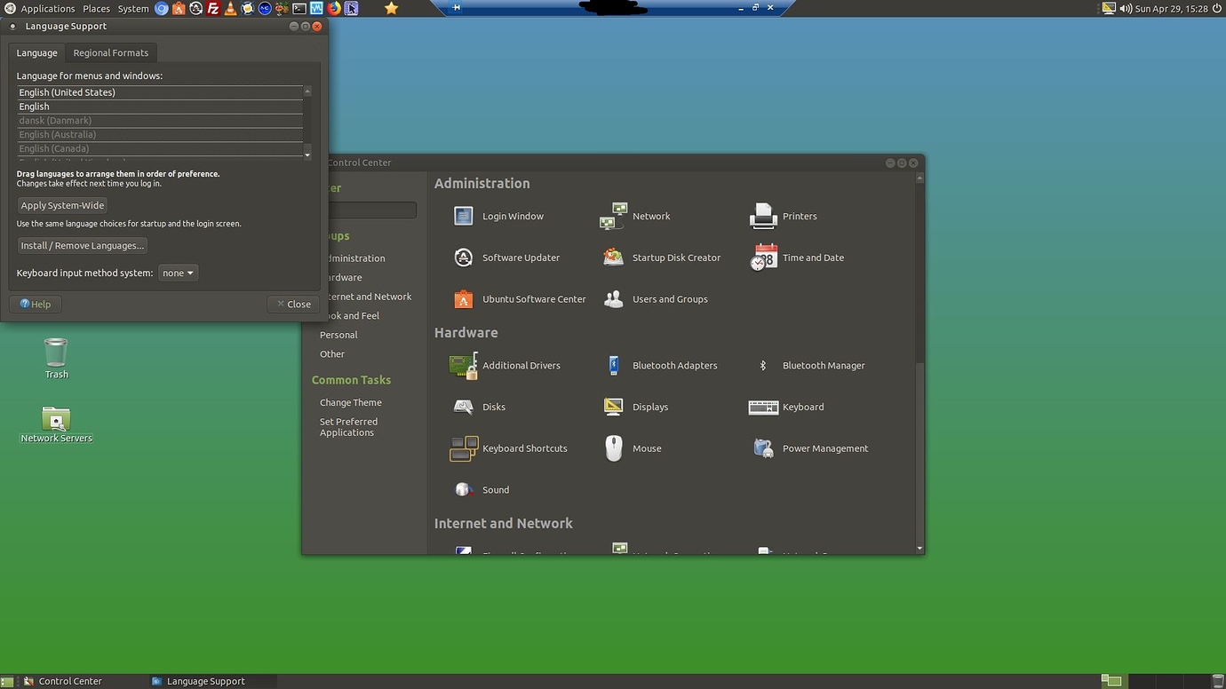This screenshot has height=689, width=1226.
Task: Open the Change Theme task
Action: point(350,402)
